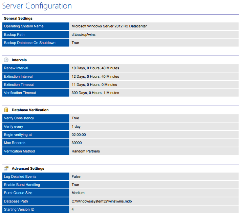Select Microsoft Windows Server 2012 R2 Datacenter value
This screenshot has width=241, height=215.
(x=109, y=26)
